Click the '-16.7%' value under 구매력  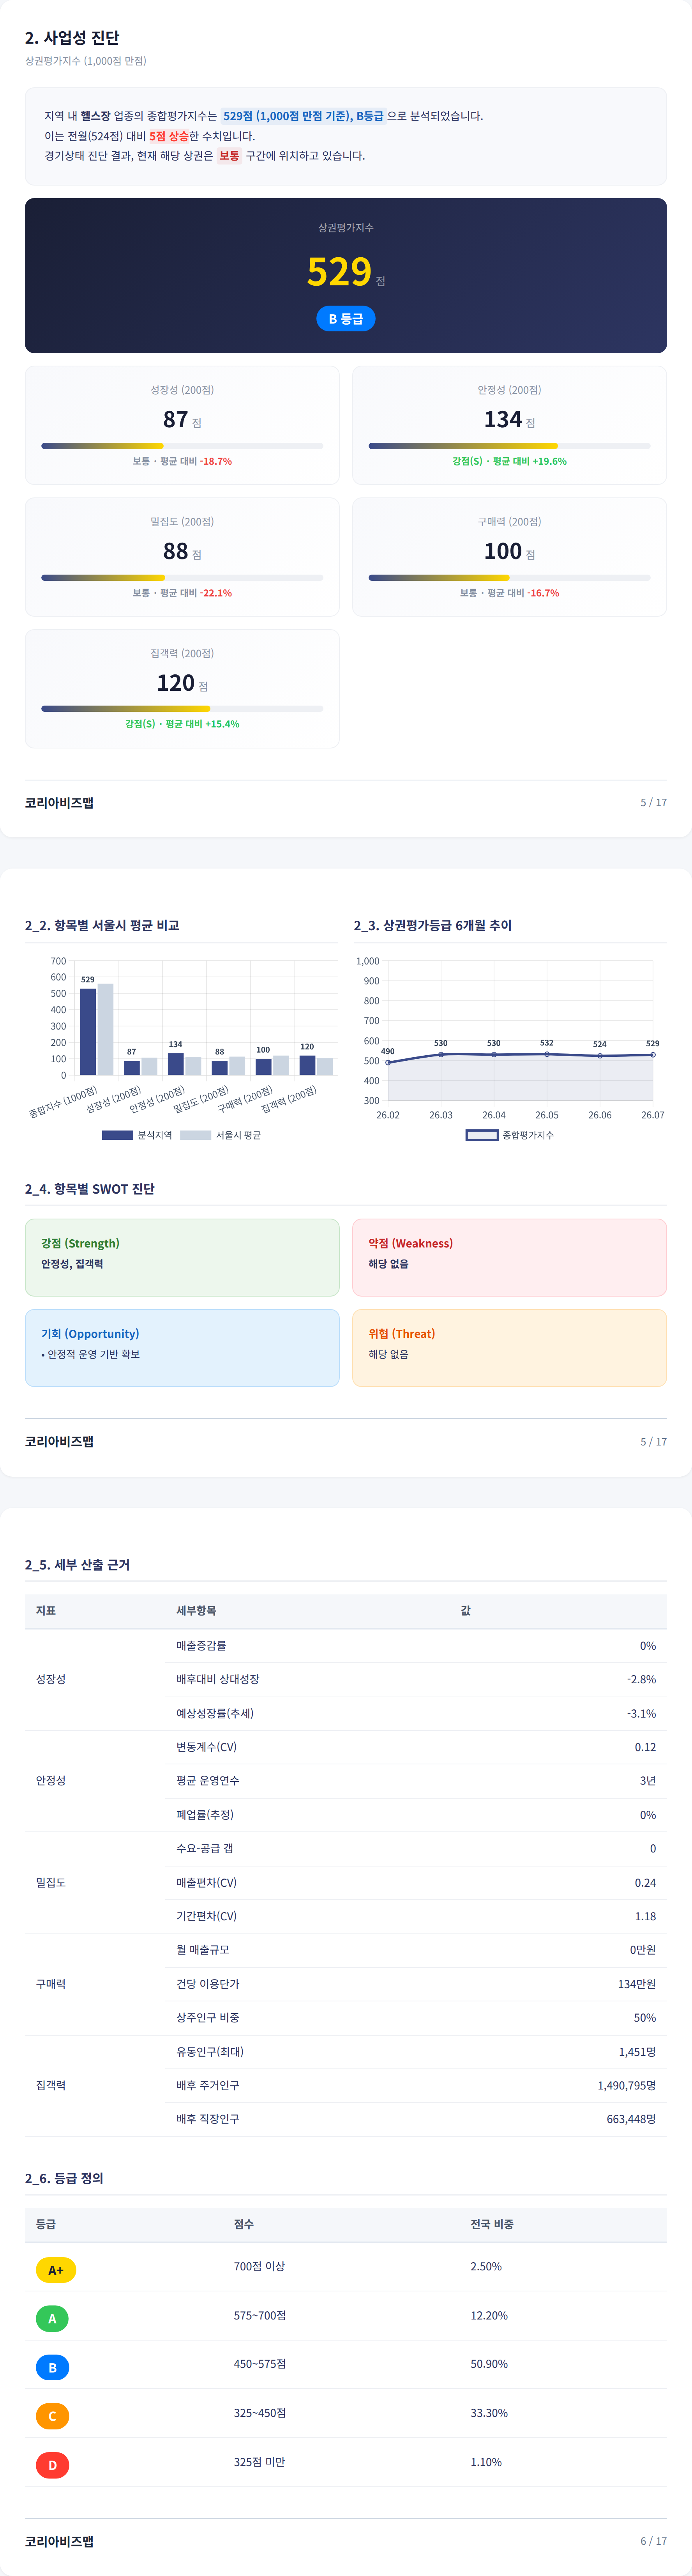coord(543,593)
